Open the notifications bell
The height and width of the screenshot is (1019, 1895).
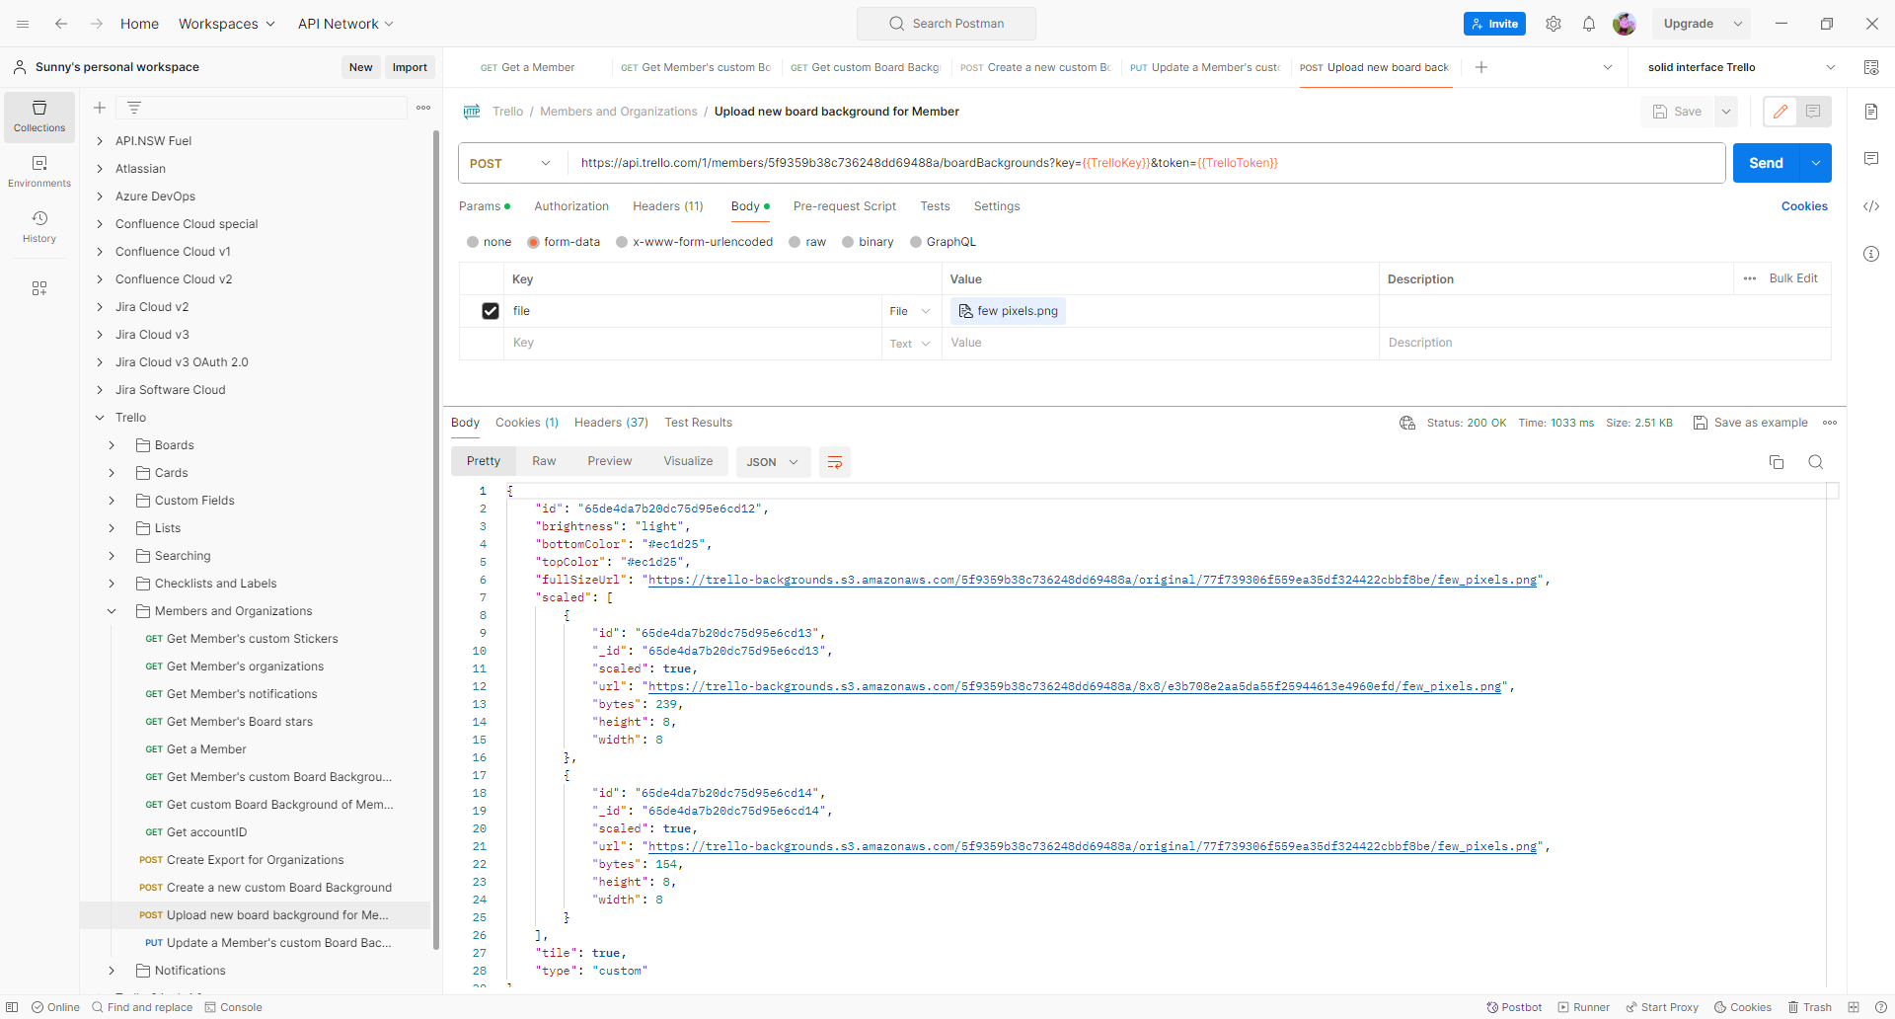[x=1589, y=24]
